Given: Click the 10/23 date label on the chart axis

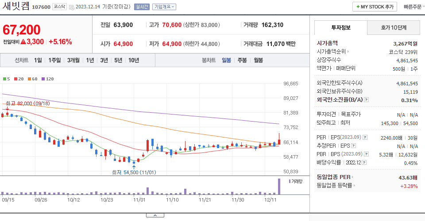Looking at the screenshot, I should click(x=107, y=200).
